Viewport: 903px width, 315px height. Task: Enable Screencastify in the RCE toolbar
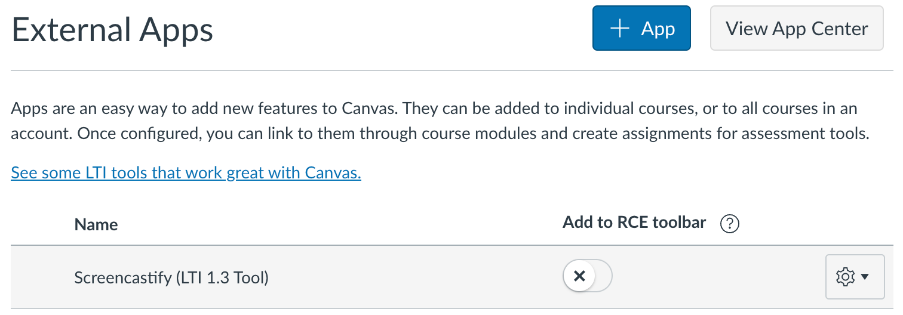[x=588, y=276]
